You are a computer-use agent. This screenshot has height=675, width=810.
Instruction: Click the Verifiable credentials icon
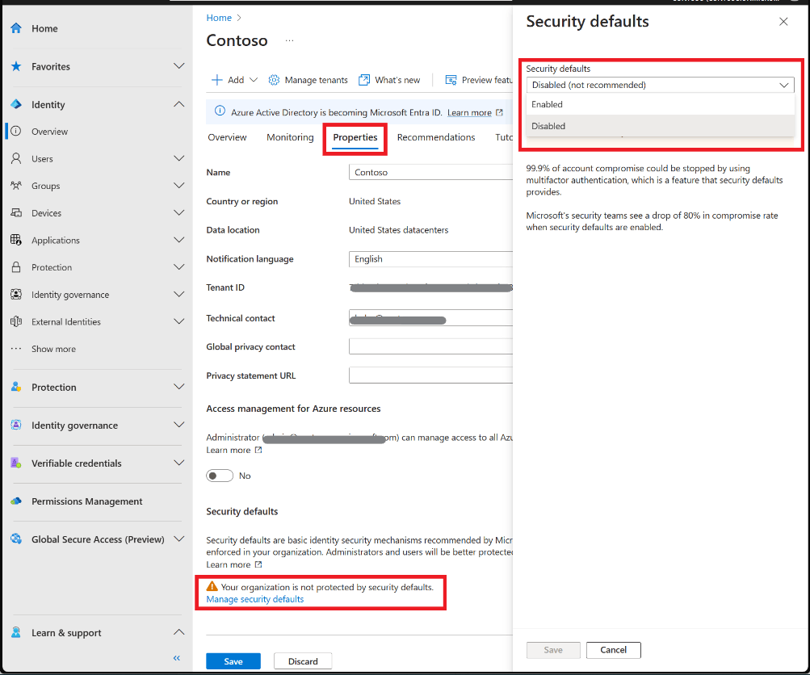click(16, 463)
